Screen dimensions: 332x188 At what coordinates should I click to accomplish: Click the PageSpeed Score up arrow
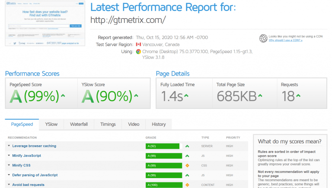(x=63, y=96)
